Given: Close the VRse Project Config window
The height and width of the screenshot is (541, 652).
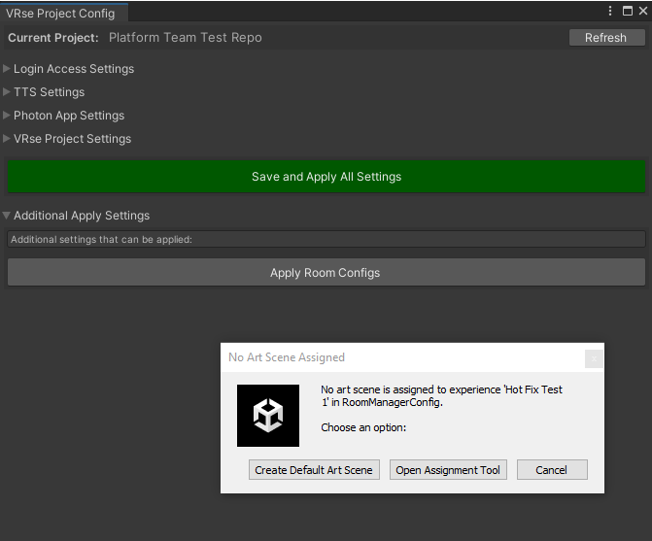Looking at the screenshot, I should [x=643, y=11].
